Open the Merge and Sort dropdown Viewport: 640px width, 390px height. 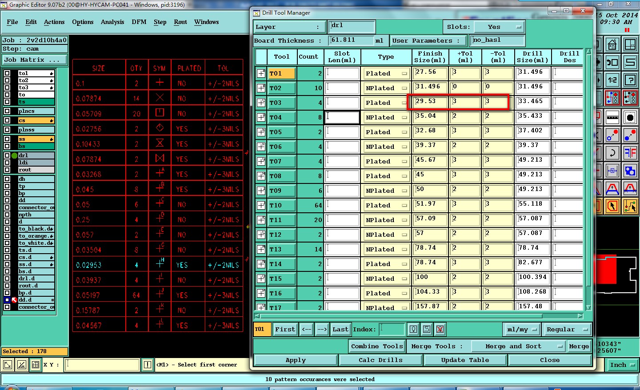[518, 346]
